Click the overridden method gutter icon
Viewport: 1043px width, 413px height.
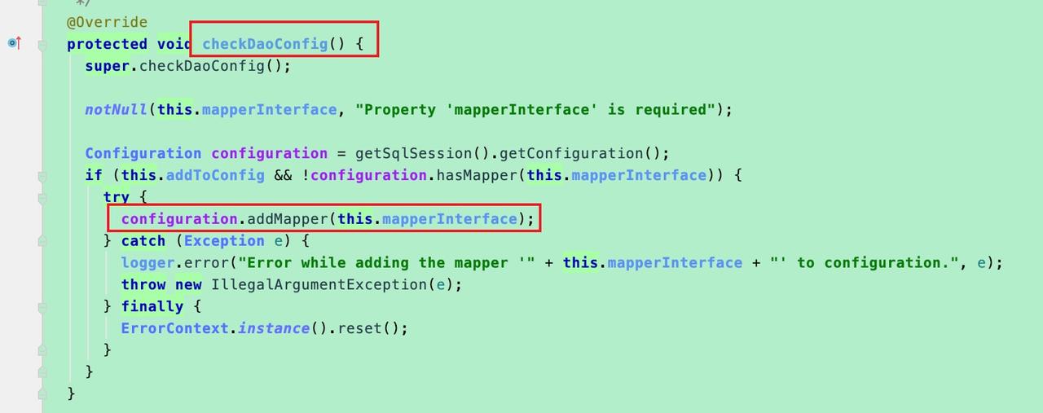point(15,42)
